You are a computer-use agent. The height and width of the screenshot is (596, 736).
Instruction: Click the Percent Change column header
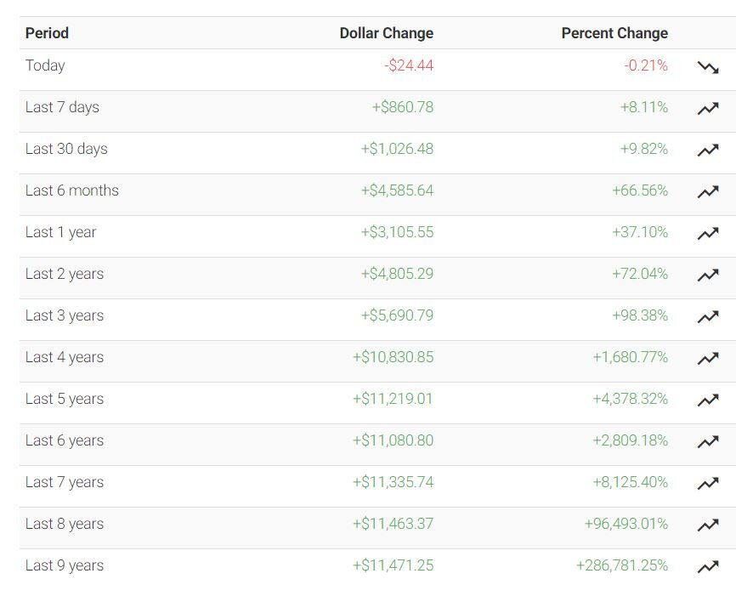(x=614, y=33)
